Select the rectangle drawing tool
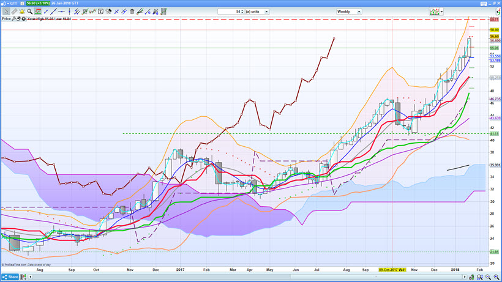The width and height of the screenshot is (502, 282). click(x=85, y=12)
